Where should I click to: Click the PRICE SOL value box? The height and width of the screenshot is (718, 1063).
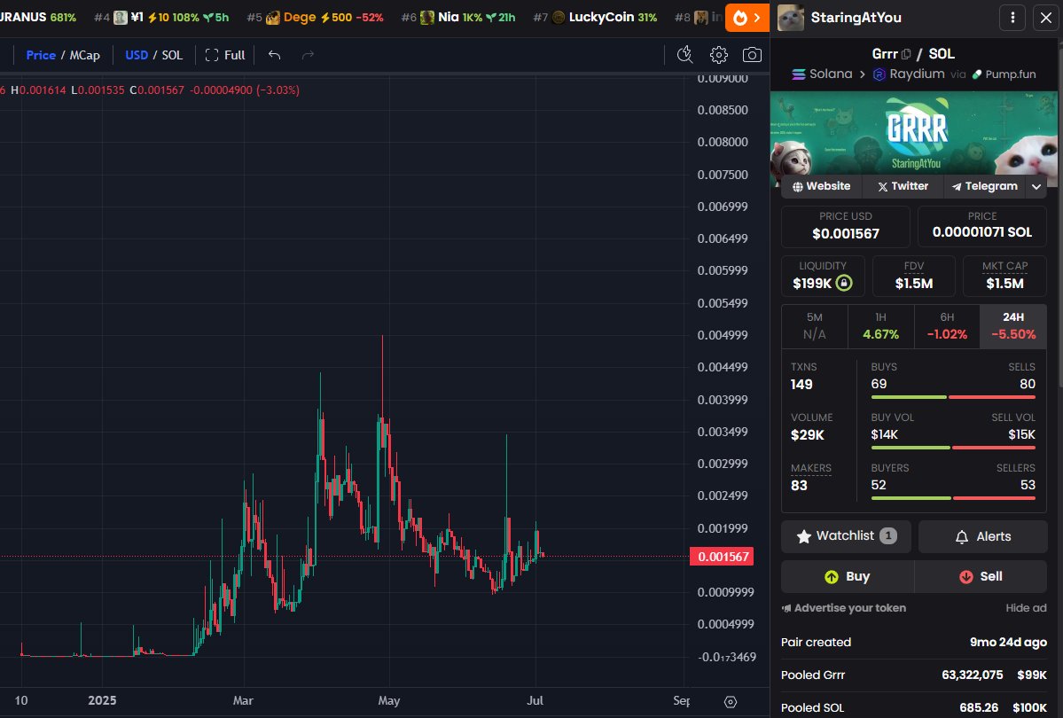tap(981, 226)
